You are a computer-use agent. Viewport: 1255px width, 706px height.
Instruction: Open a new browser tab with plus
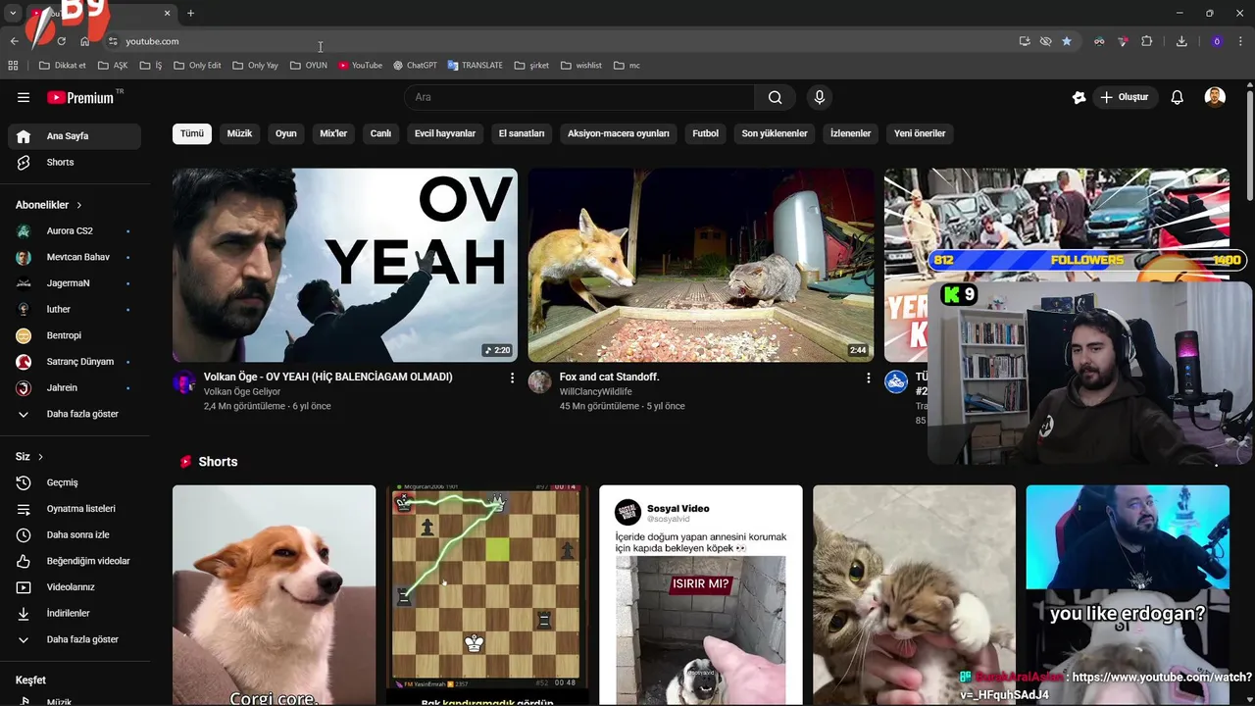pos(190,14)
